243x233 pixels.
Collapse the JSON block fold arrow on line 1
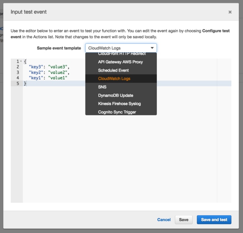coord(21,61)
